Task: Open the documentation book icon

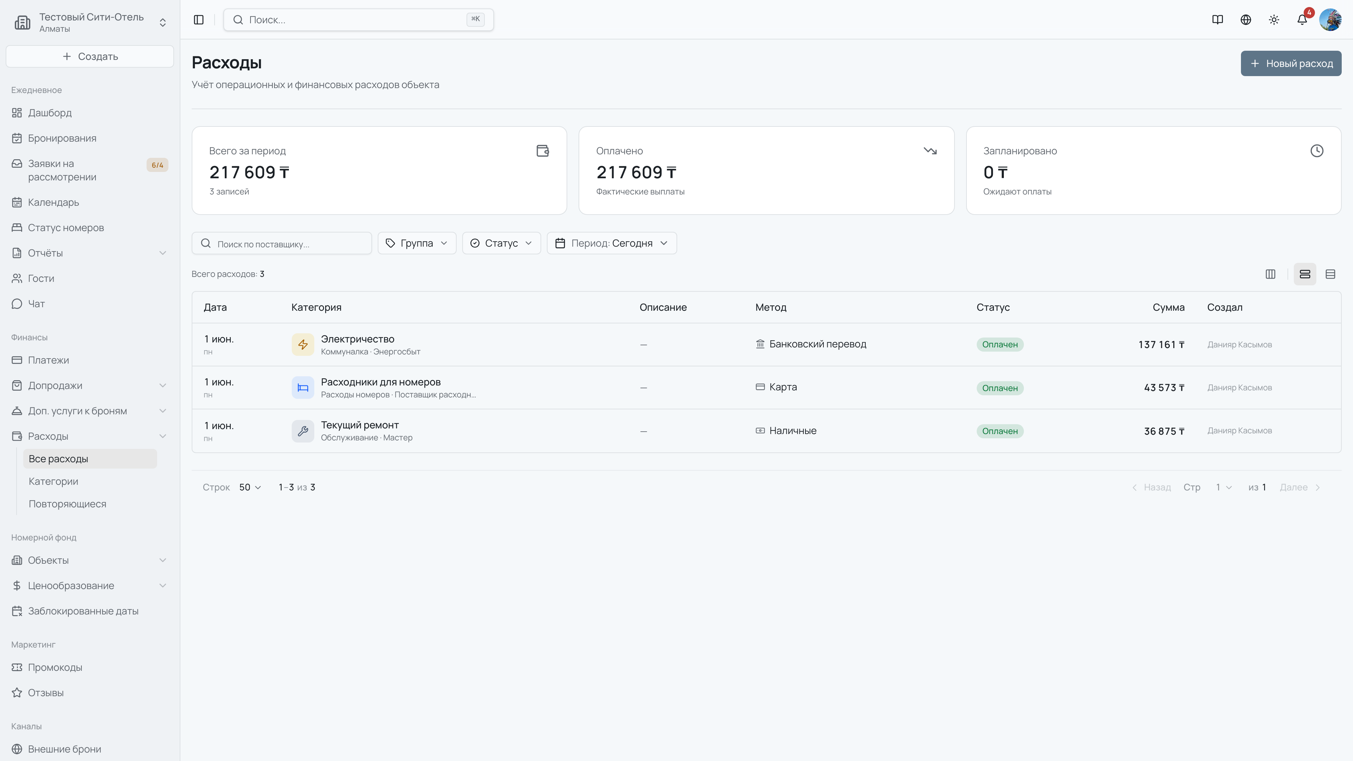Action: coord(1217,20)
